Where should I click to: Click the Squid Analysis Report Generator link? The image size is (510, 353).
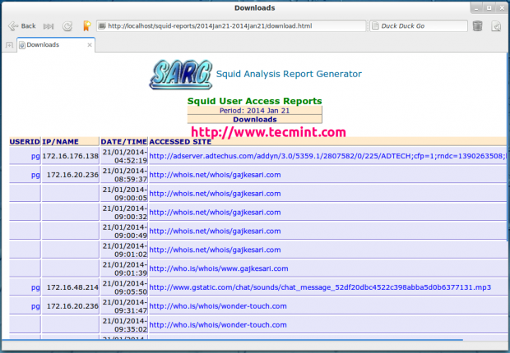click(289, 74)
